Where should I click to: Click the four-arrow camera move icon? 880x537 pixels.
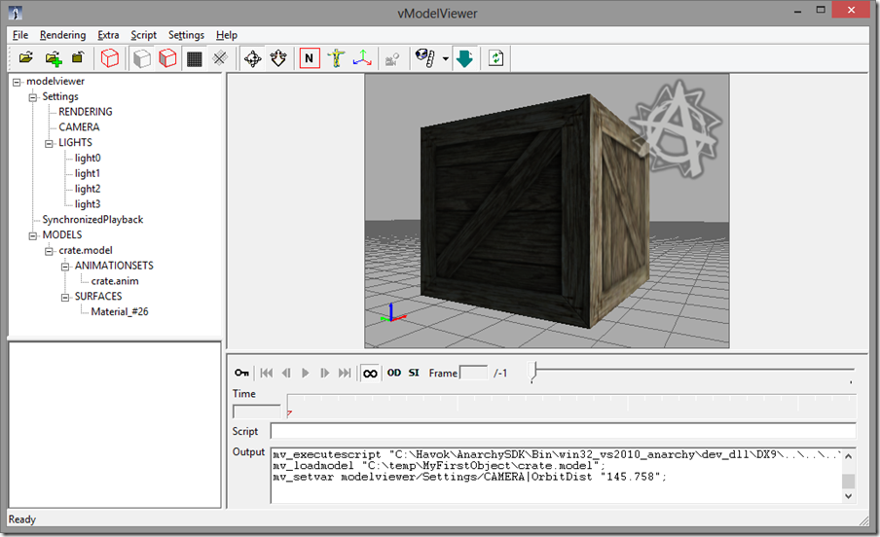[x=252, y=58]
